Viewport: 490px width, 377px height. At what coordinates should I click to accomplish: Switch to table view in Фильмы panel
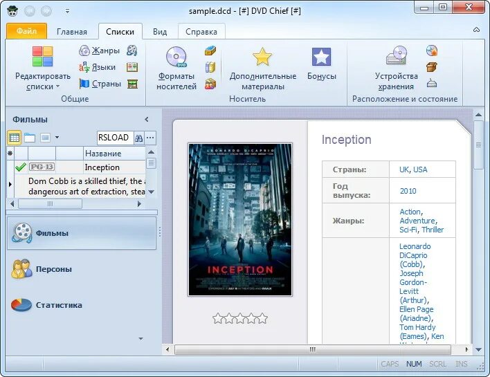point(15,138)
